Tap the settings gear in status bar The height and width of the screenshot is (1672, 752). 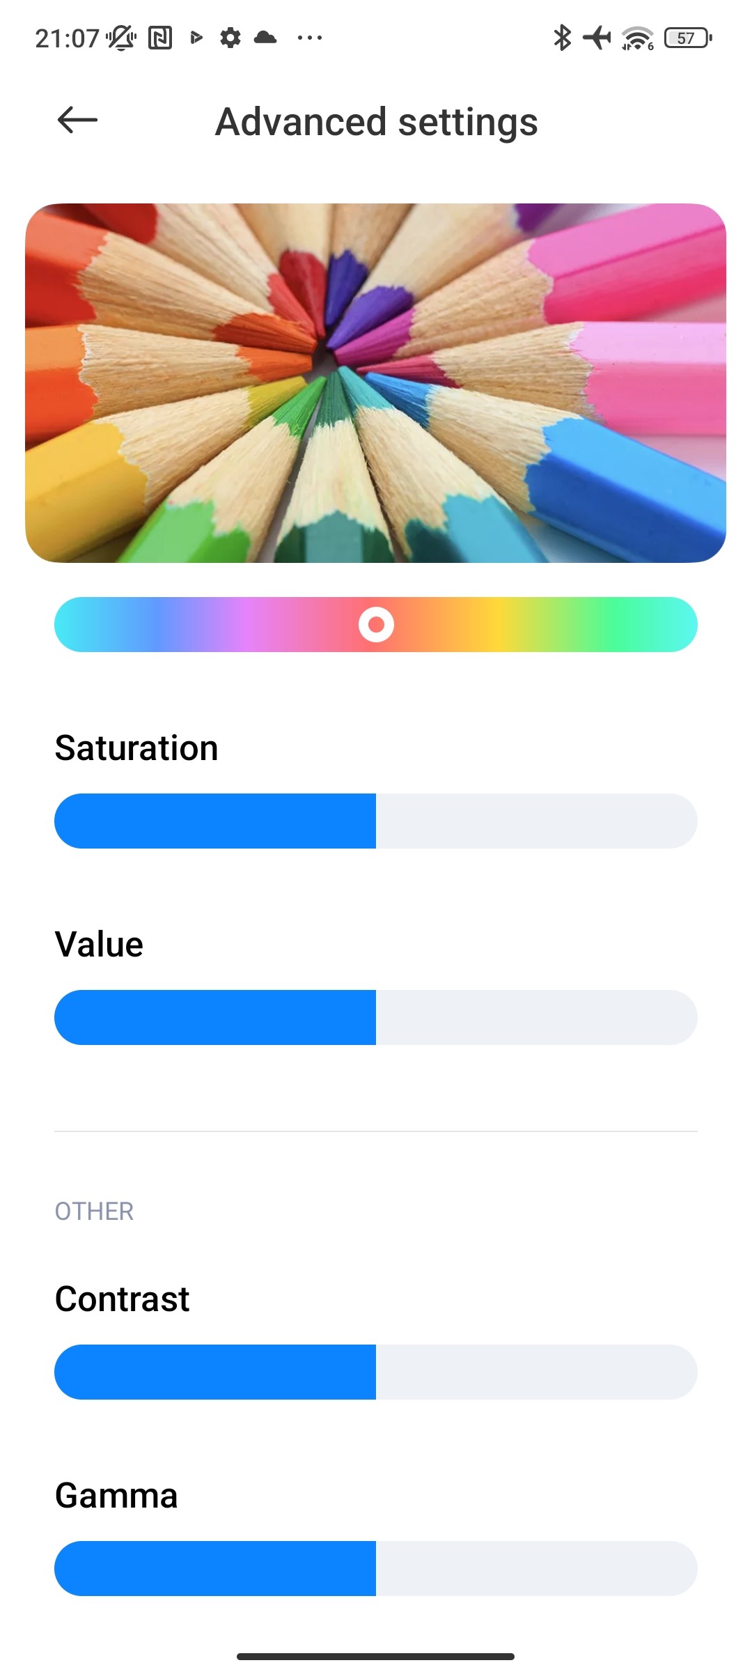point(230,38)
